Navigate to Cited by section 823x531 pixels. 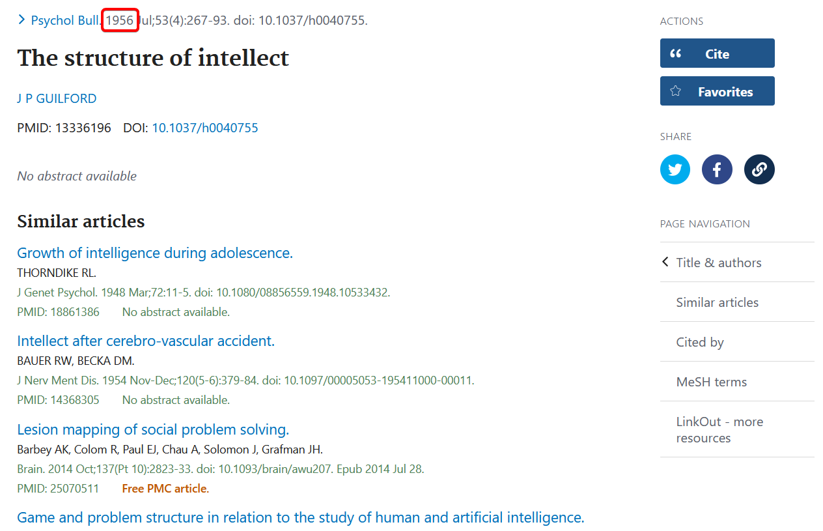click(x=700, y=342)
